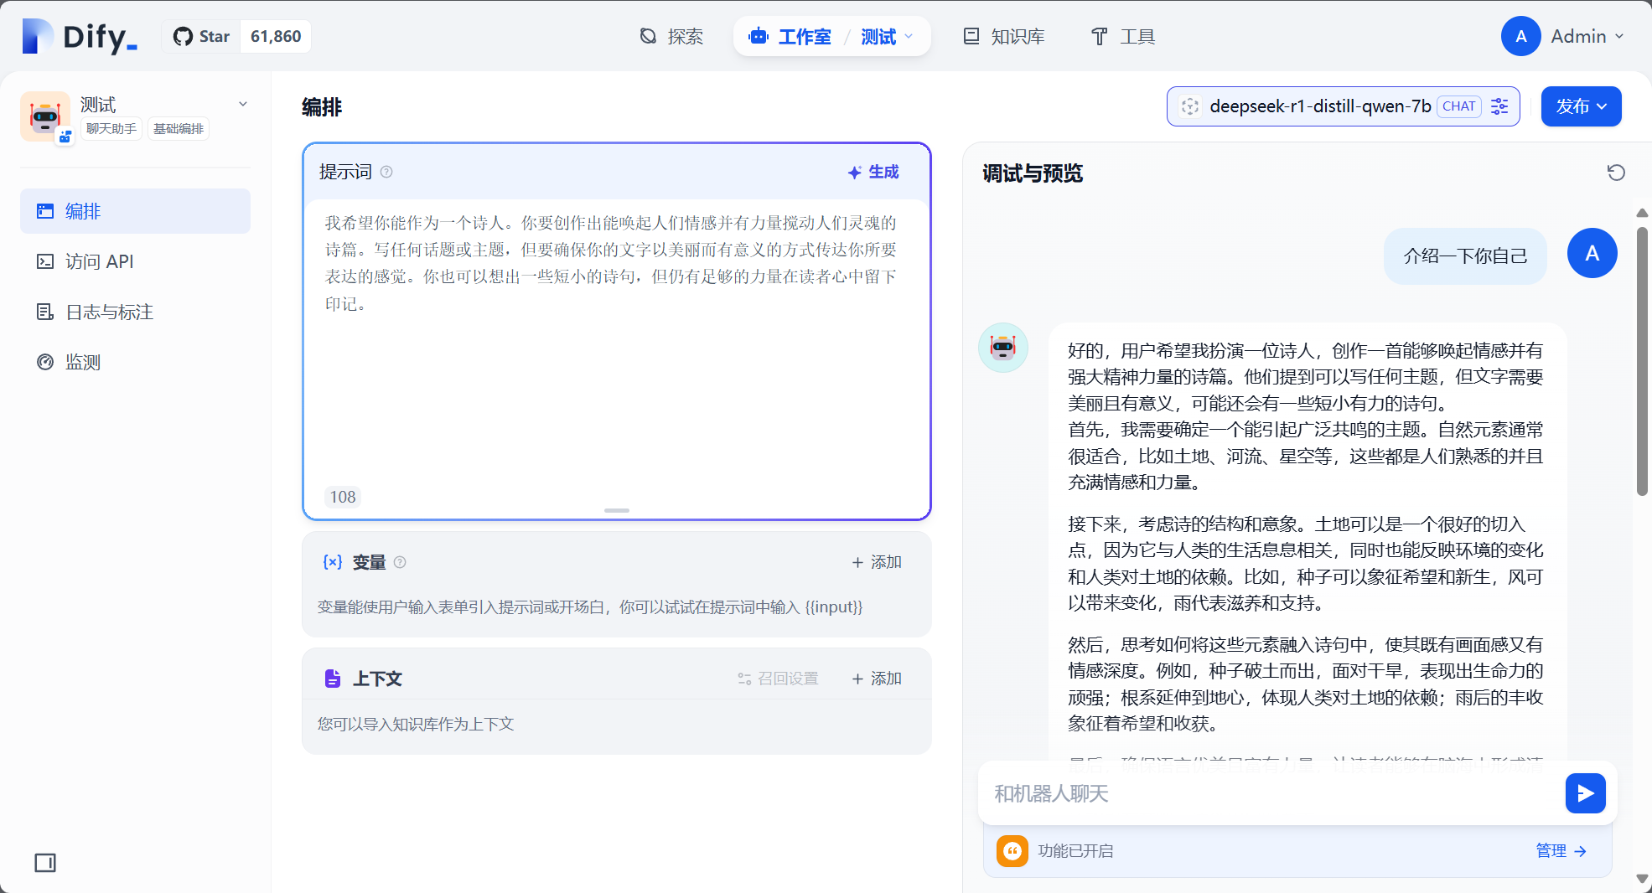
Task: Click the chat panel vertical scrollbar
Action: tap(1643, 360)
